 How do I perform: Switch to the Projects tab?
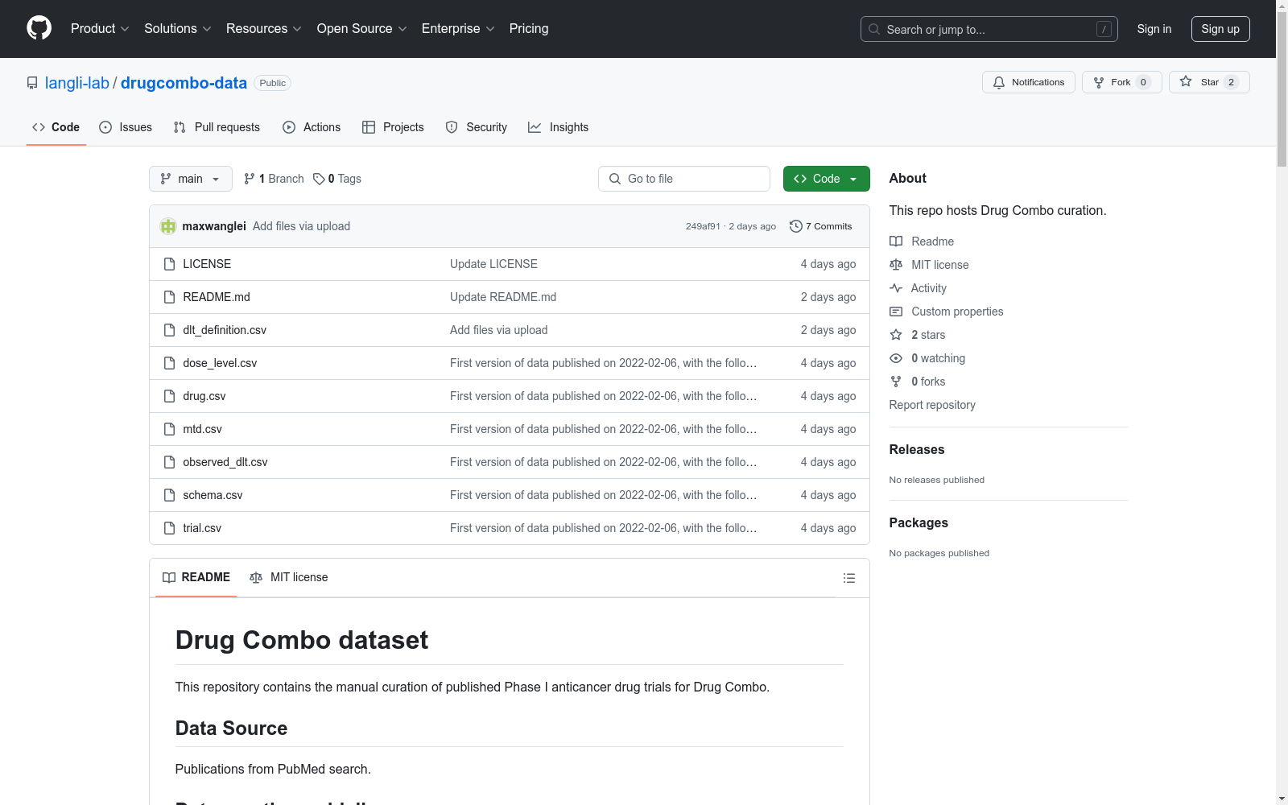[x=393, y=127]
